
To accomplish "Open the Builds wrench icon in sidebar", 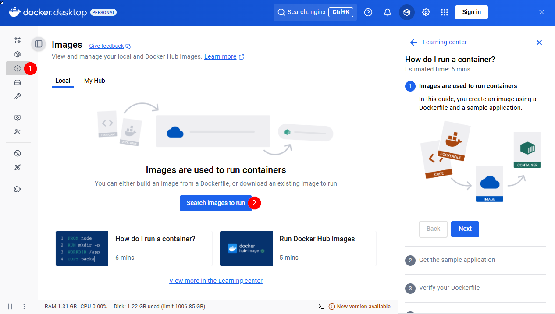I will point(18,96).
